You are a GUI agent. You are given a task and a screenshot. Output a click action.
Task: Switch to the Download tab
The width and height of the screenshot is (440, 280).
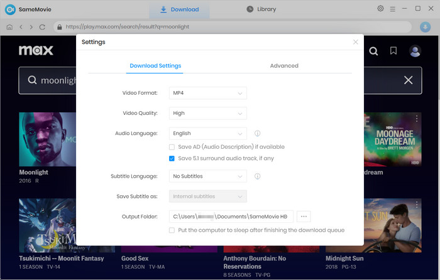coord(179,9)
